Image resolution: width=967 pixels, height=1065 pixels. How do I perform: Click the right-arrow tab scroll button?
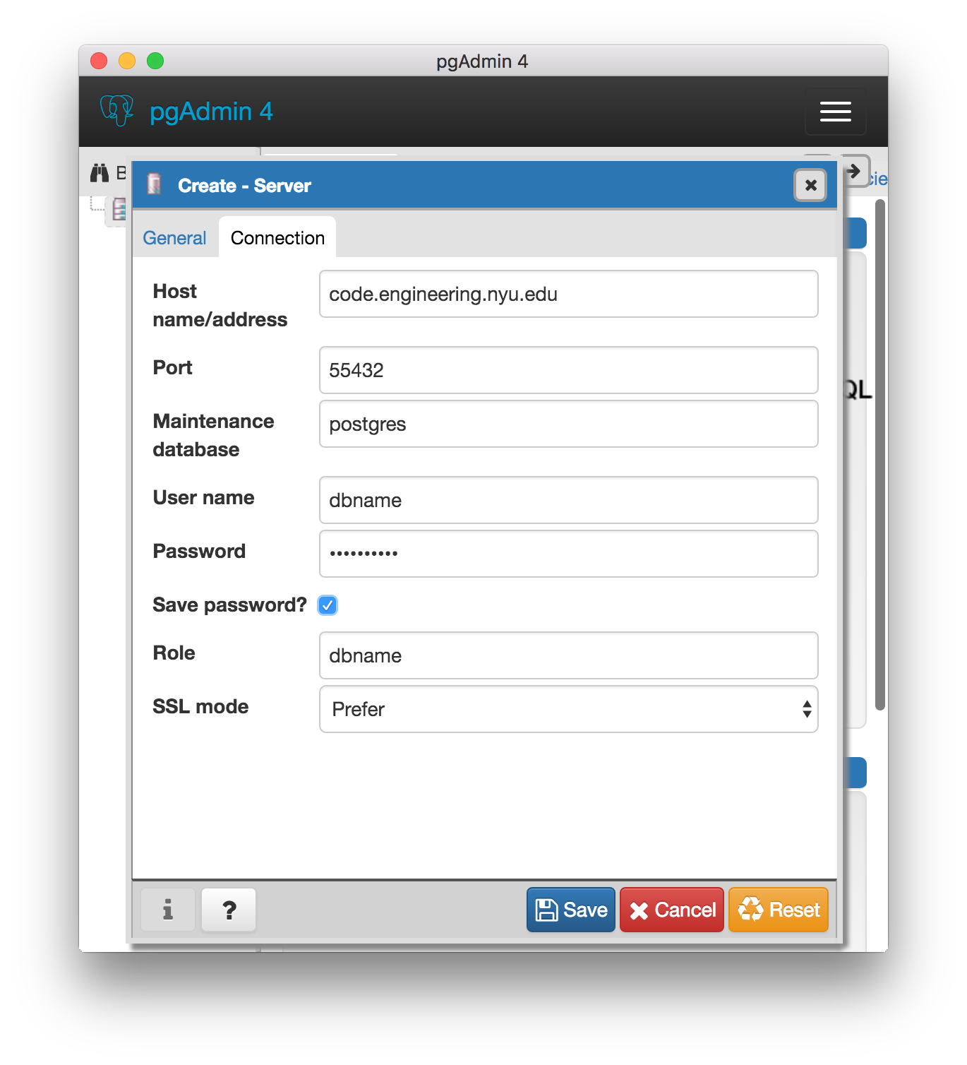(855, 171)
